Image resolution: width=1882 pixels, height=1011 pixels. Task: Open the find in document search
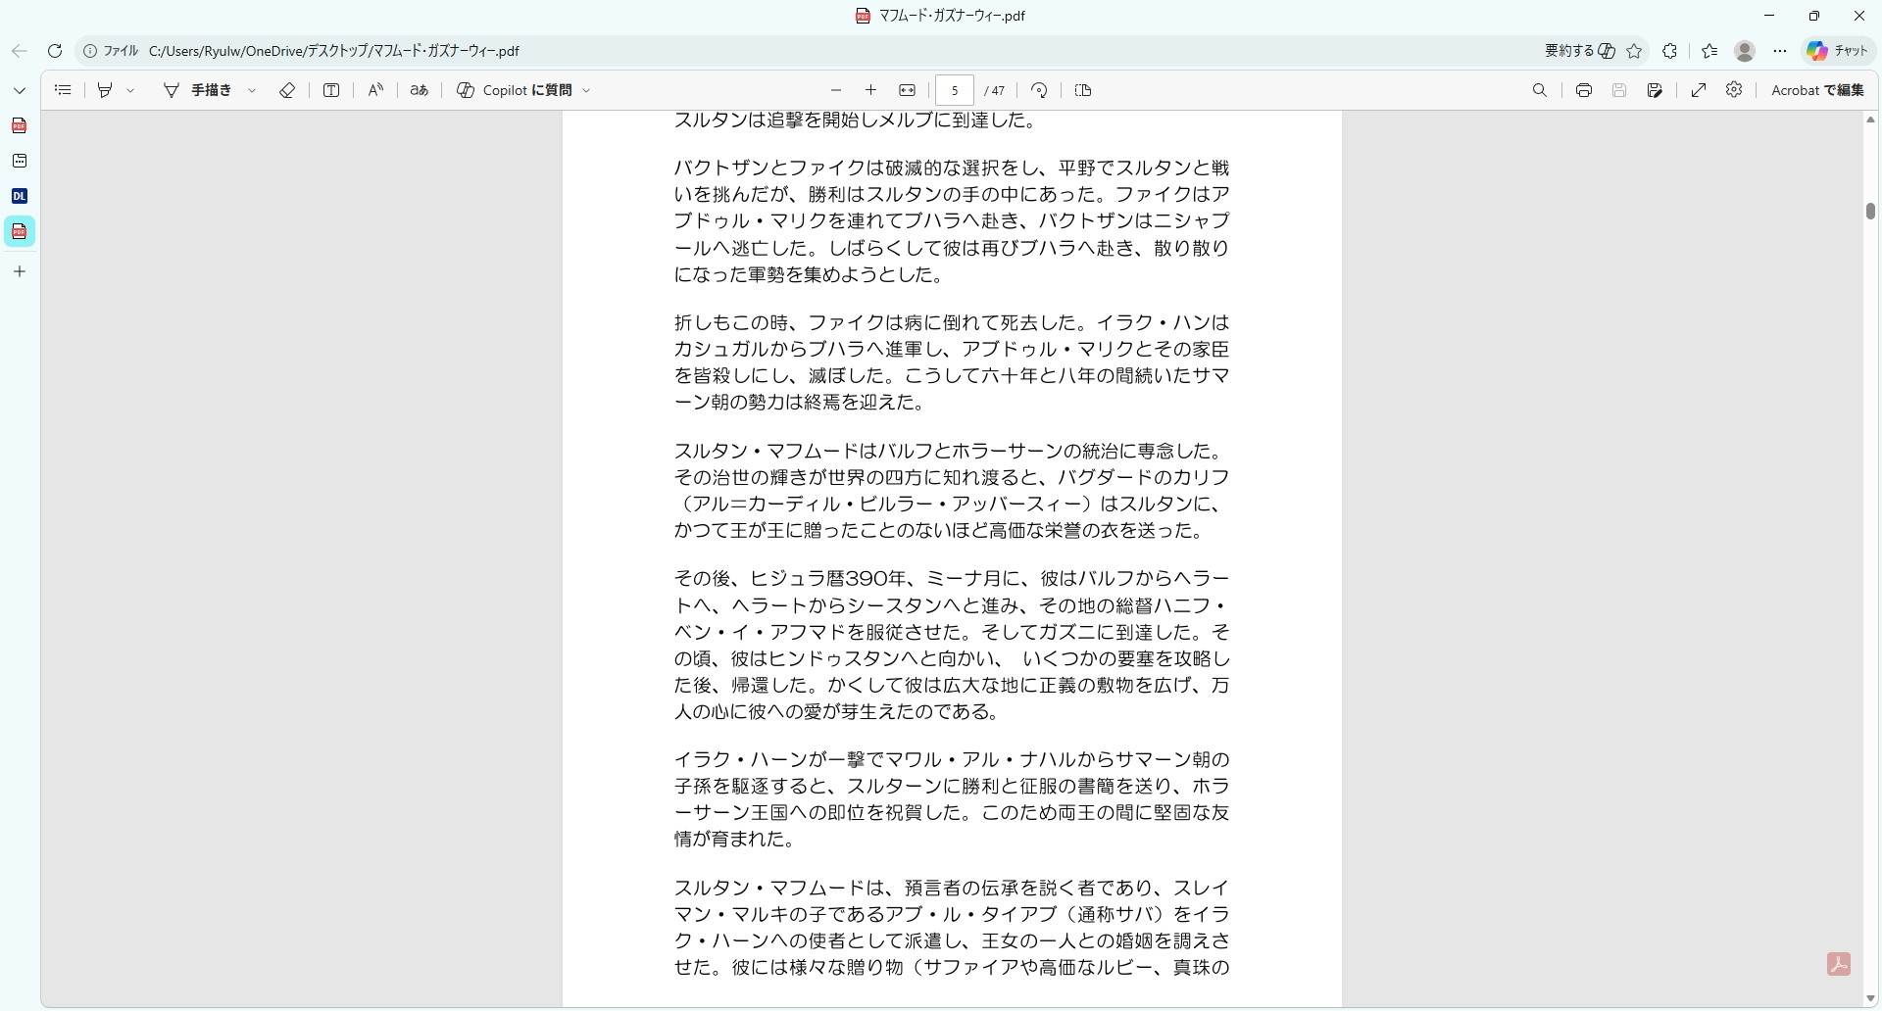(x=1540, y=90)
